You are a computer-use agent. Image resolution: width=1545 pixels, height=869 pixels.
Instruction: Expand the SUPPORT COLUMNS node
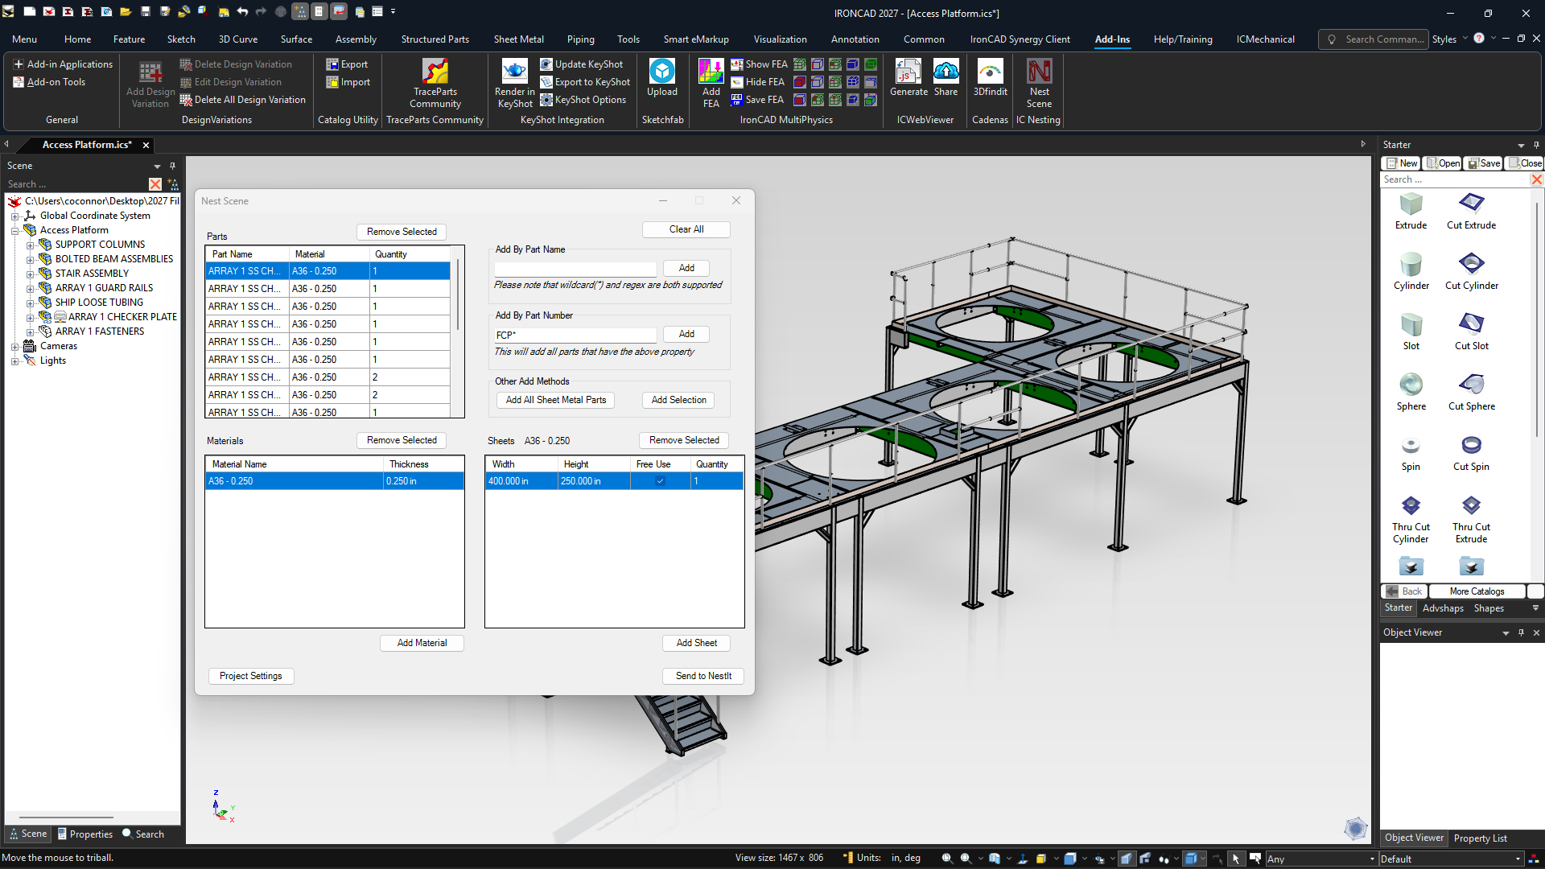click(x=30, y=245)
